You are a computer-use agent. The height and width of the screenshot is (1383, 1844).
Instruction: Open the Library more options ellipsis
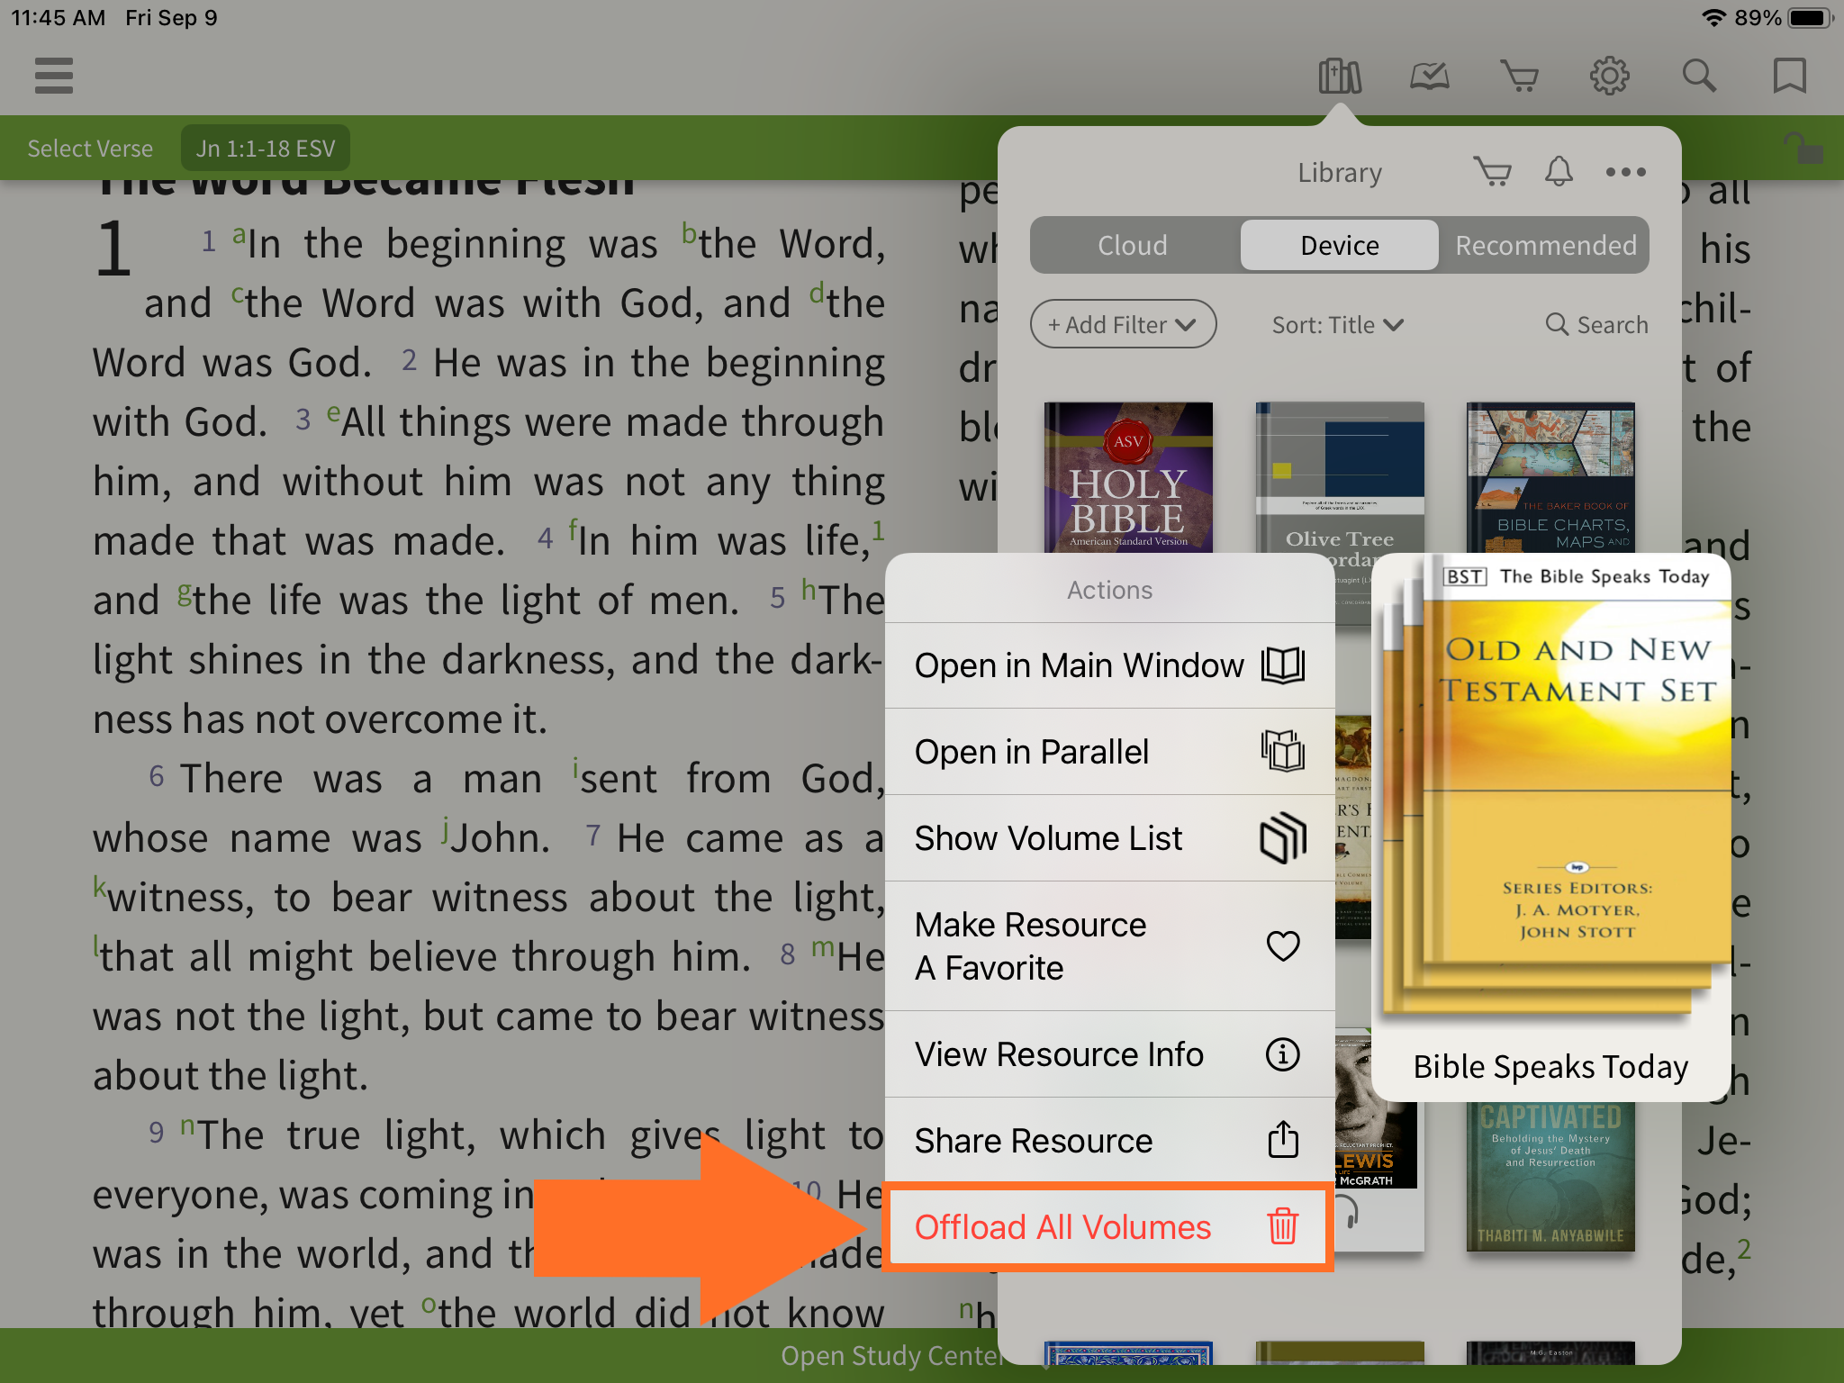(x=1626, y=172)
